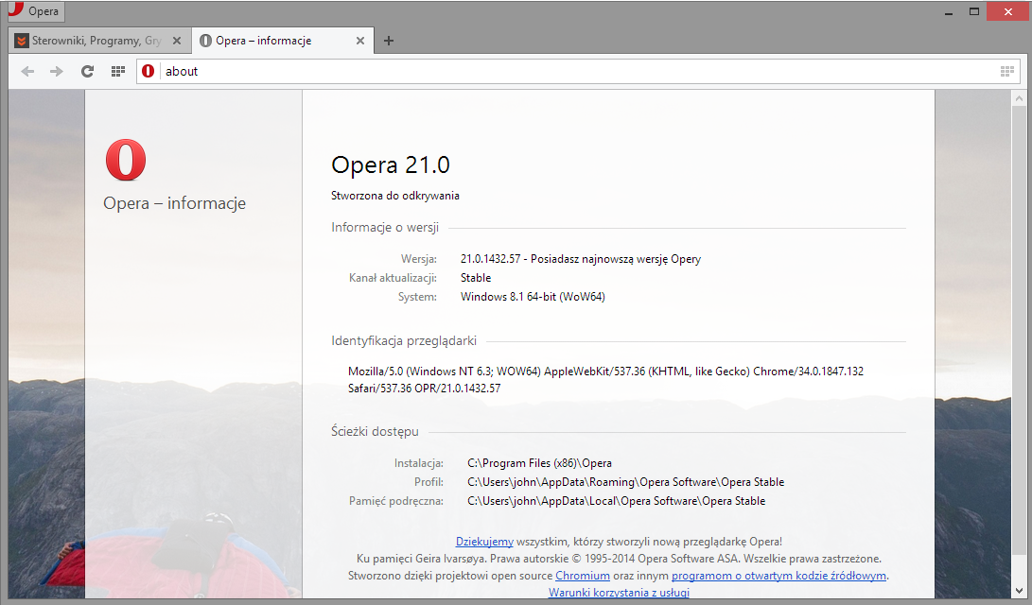This screenshot has width=1032, height=605.
Task: Click the version text '21.0.1432.57'
Action: 490,259
